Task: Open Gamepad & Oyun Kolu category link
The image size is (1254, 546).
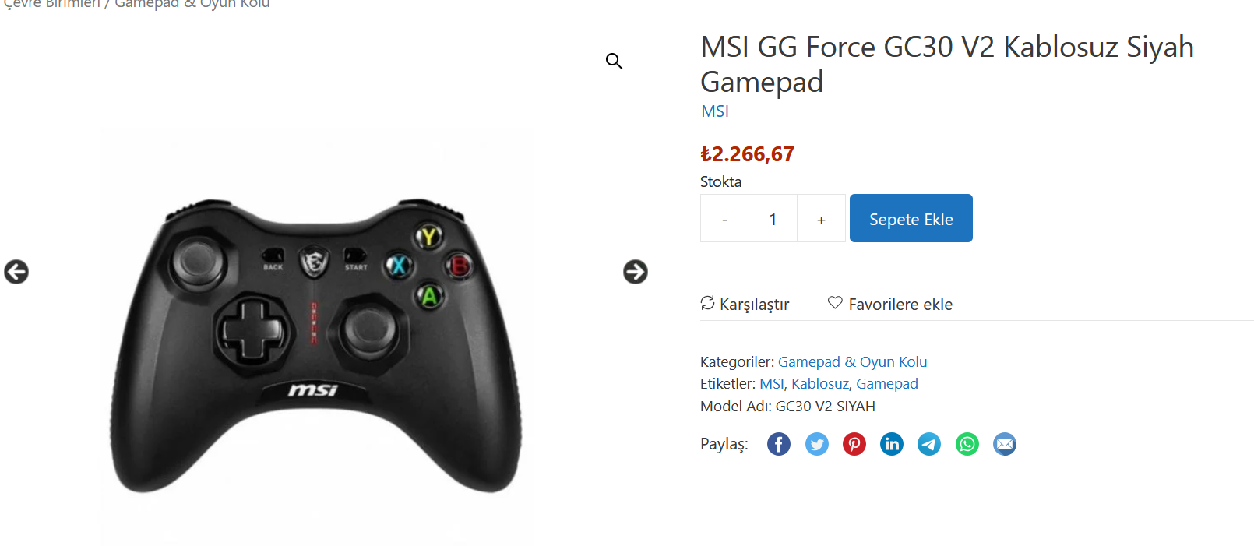Action: coord(852,362)
